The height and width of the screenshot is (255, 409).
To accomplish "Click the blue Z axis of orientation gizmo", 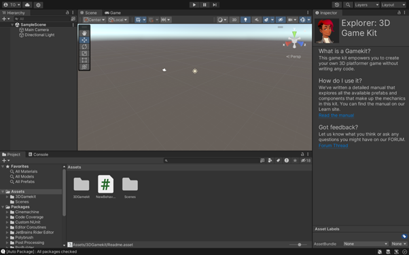I will 301,44.
